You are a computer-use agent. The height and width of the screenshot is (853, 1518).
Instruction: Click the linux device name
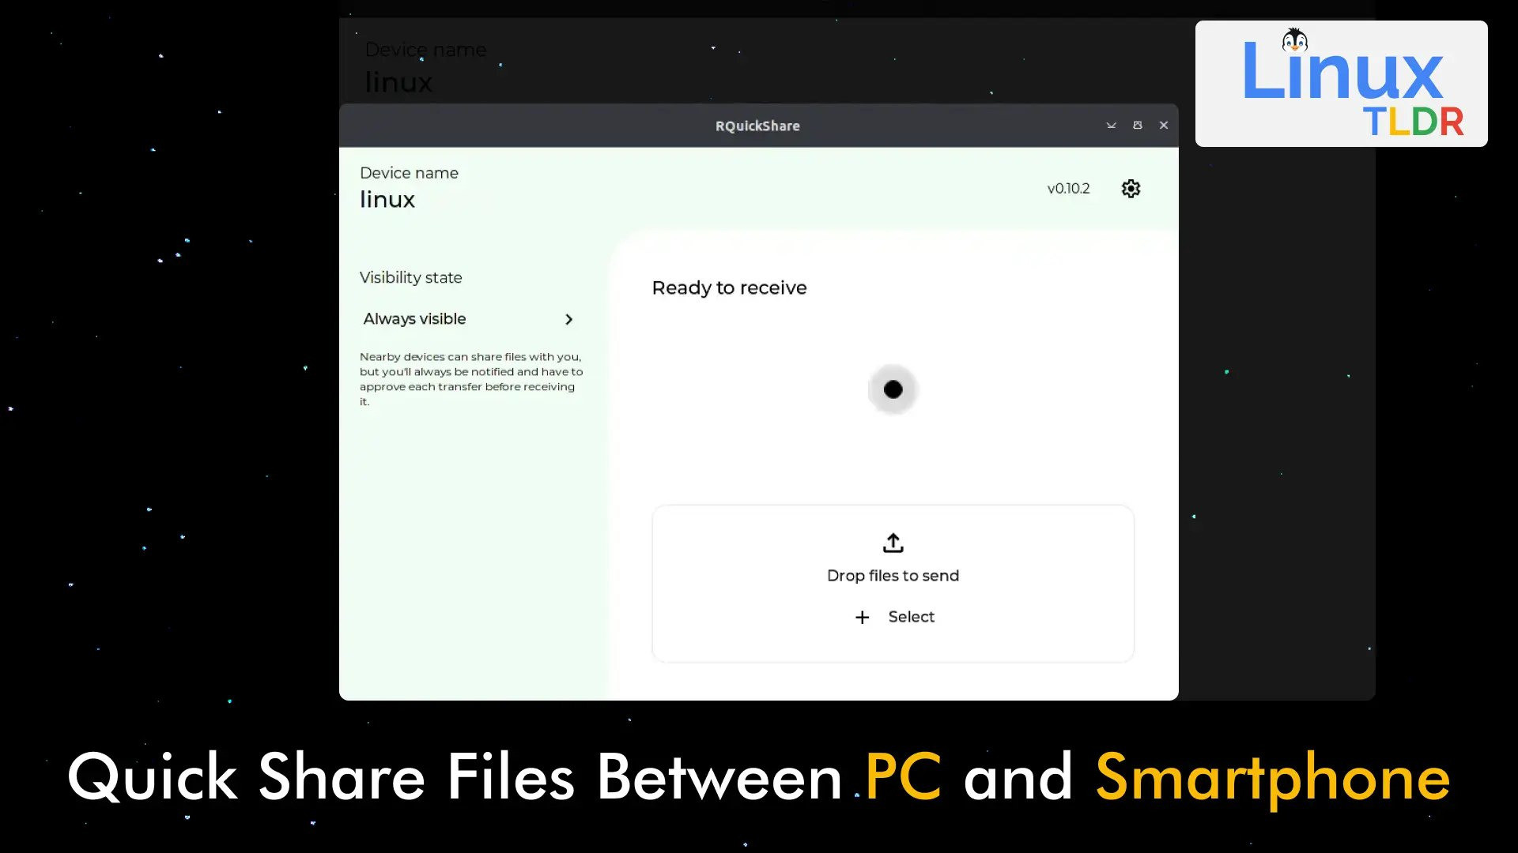(x=387, y=200)
